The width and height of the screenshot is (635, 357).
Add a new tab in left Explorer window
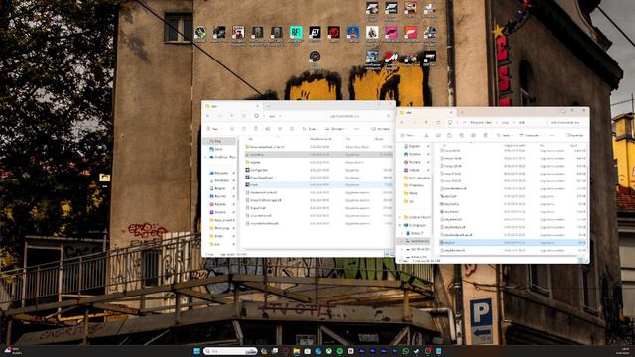tap(268, 106)
